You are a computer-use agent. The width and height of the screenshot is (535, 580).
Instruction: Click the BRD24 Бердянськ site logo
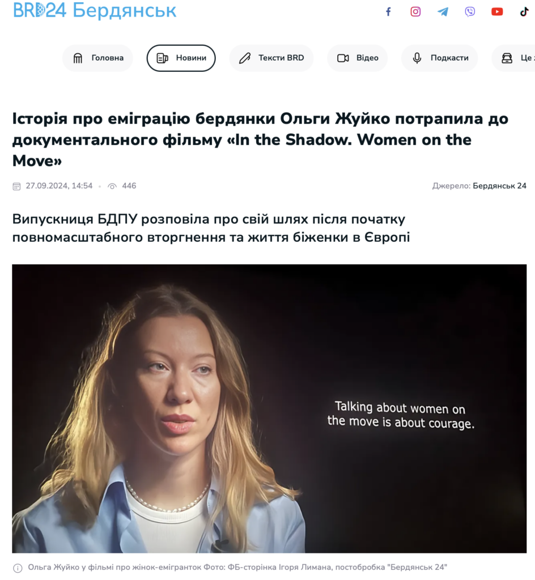95,10
